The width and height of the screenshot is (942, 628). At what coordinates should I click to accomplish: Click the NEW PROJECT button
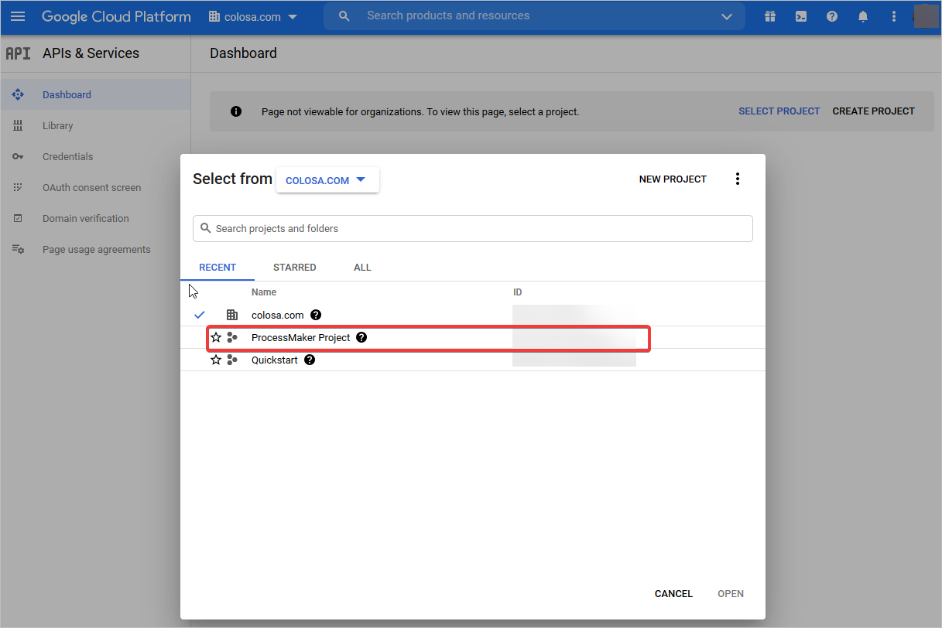(x=673, y=179)
